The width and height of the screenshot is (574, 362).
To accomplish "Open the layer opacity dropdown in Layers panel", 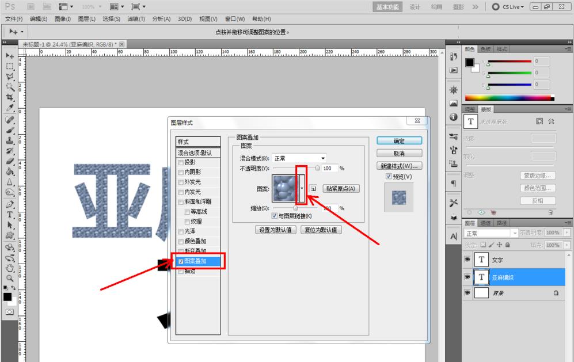I will [567, 232].
